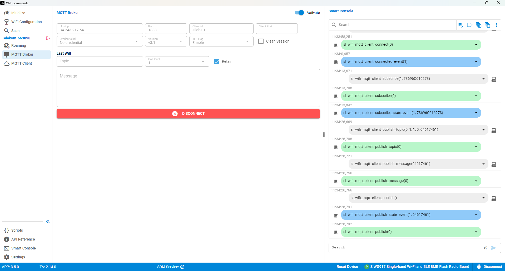Open the Qos level dropdown
The height and width of the screenshot is (271, 505).
pos(177,61)
